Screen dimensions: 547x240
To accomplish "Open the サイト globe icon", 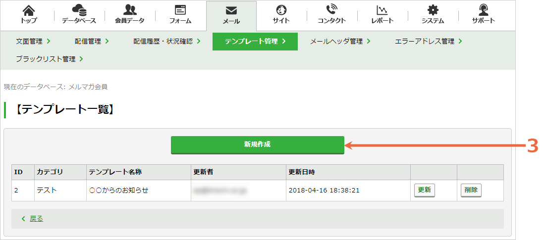I will pos(281,10).
